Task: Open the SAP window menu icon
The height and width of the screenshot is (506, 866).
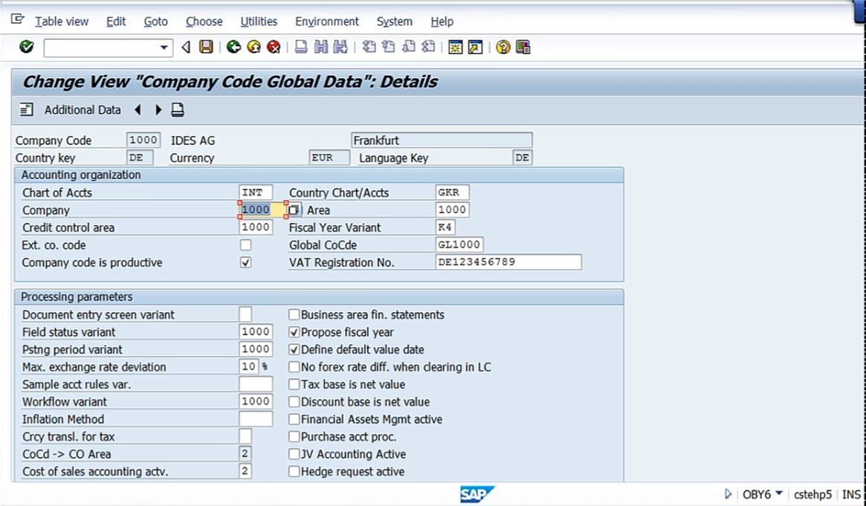Action: point(18,20)
